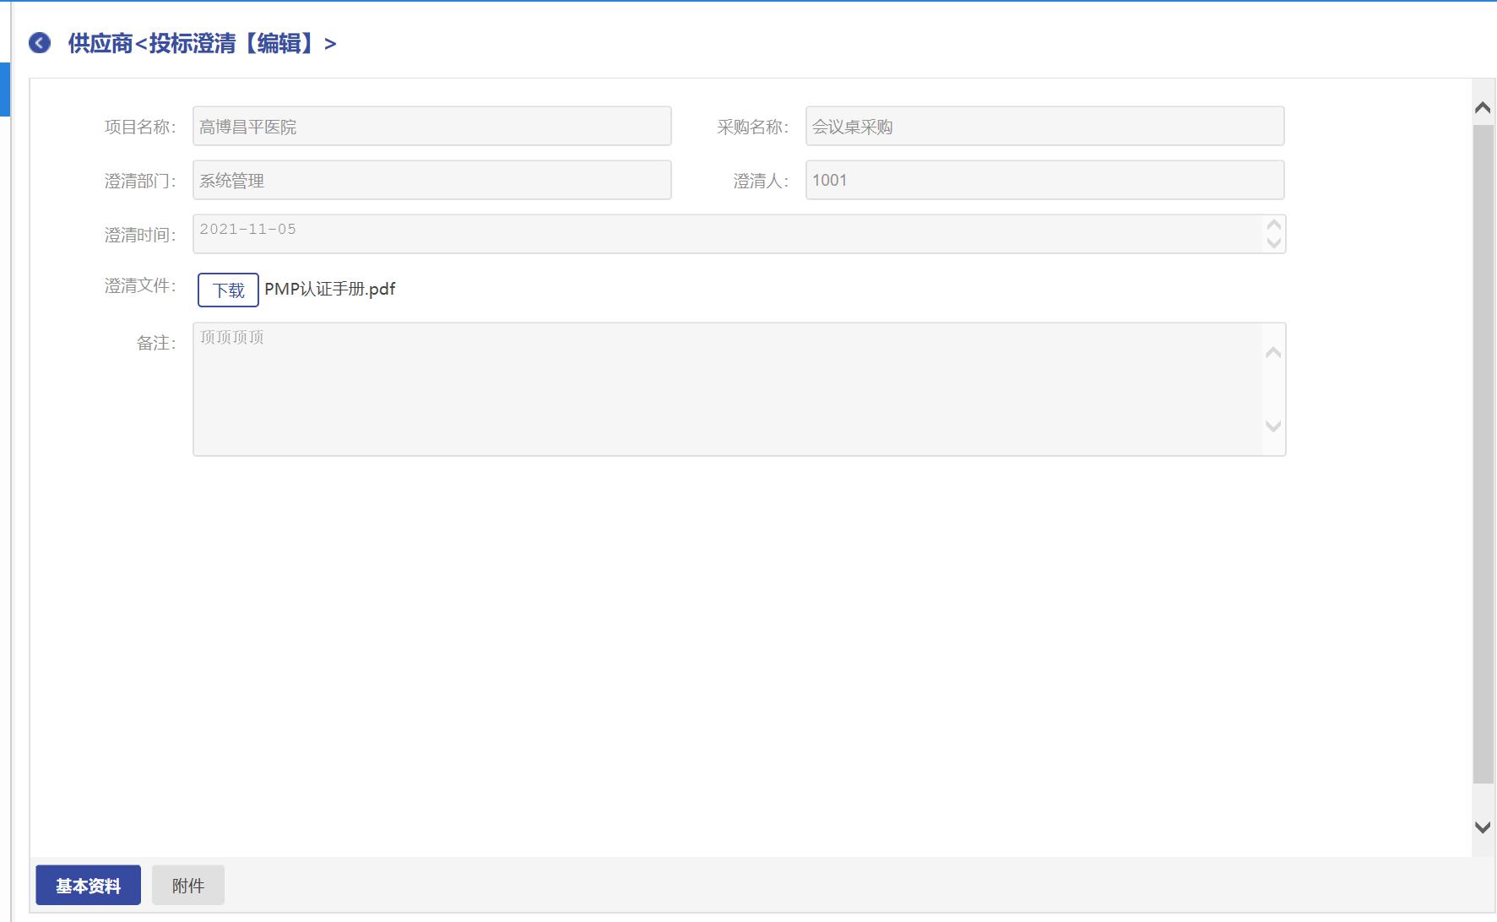Select the 项目名称 field with 高博昌平医院
1497x922 pixels.
click(x=431, y=127)
